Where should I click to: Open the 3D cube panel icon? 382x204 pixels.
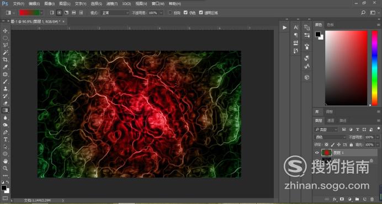coord(307,77)
